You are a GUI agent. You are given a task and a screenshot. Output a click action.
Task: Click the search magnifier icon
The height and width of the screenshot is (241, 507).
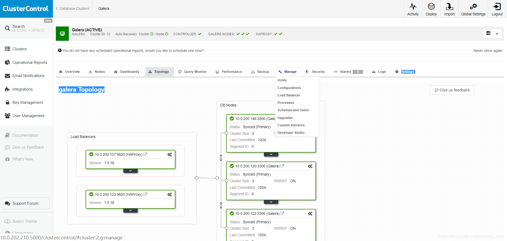tap(7, 28)
